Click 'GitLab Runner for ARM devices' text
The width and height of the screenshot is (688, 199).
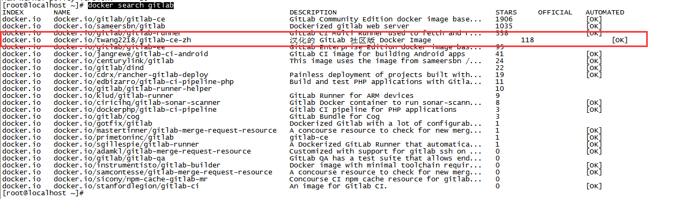352,96
